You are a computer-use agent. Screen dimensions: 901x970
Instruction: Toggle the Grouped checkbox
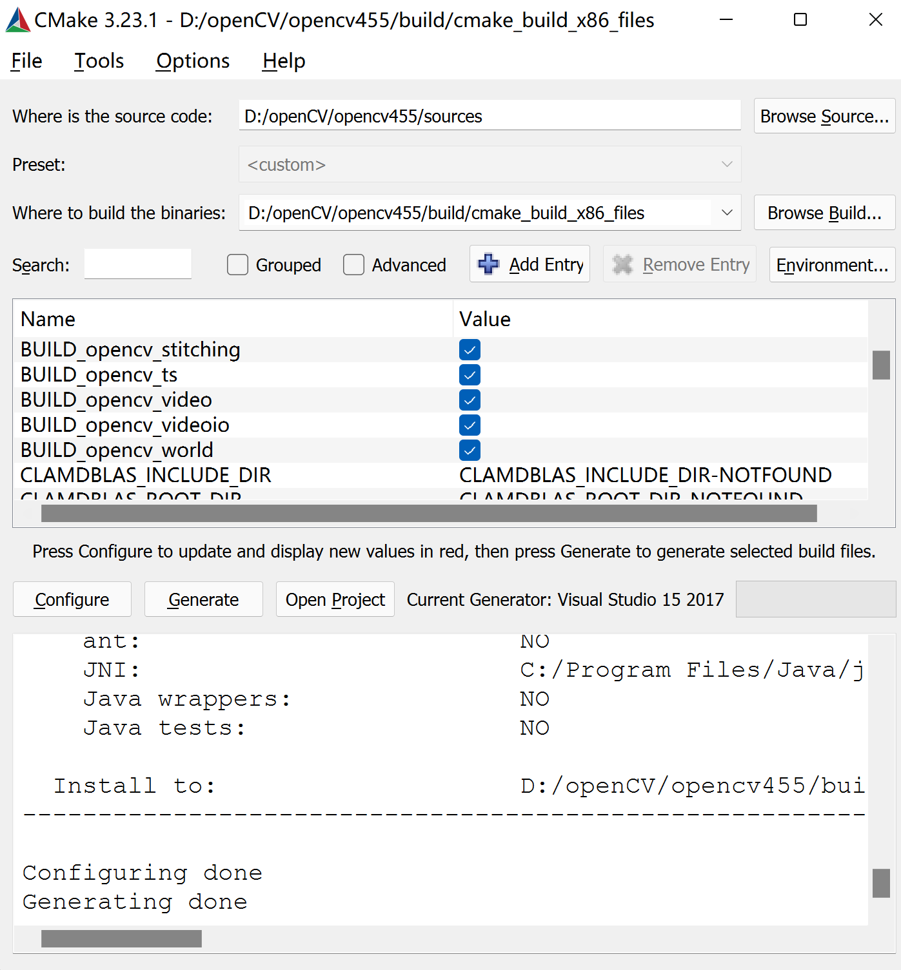(237, 264)
